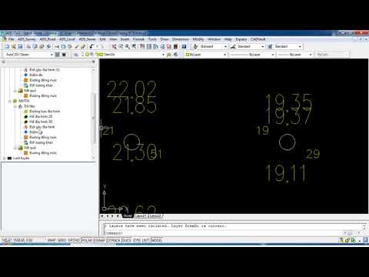
Task: Save the current drawing
Action: 20,46
